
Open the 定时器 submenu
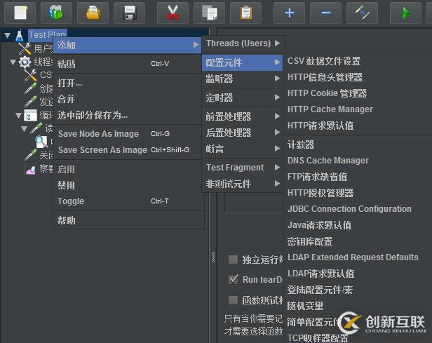click(x=243, y=97)
